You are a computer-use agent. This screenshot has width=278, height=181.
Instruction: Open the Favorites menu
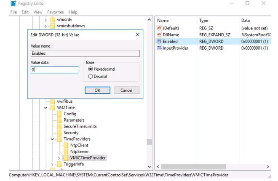coord(56,12)
